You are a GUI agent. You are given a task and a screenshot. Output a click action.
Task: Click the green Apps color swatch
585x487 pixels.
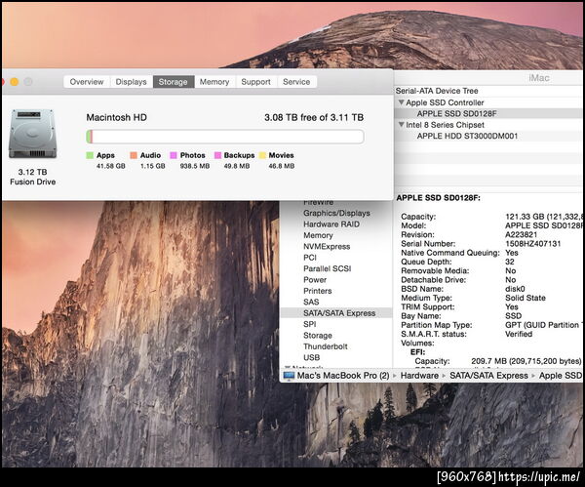[x=90, y=155]
